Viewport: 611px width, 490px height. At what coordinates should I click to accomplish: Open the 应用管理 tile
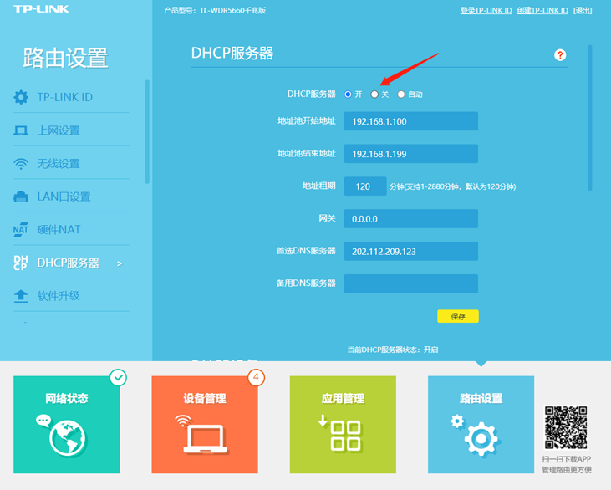tap(343, 424)
